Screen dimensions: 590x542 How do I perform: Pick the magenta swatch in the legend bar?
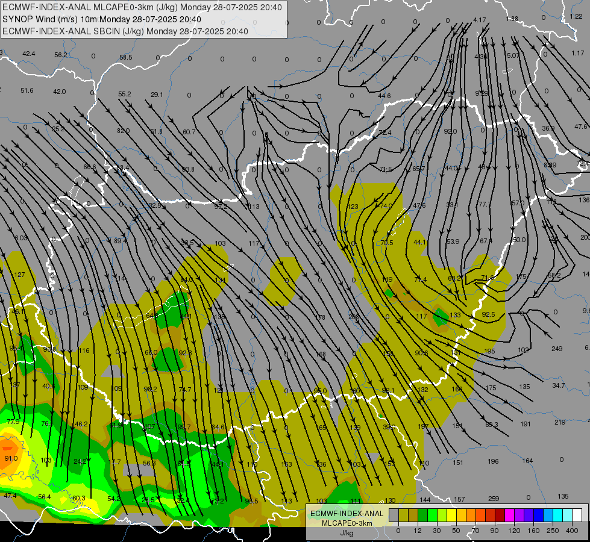click(x=510, y=515)
